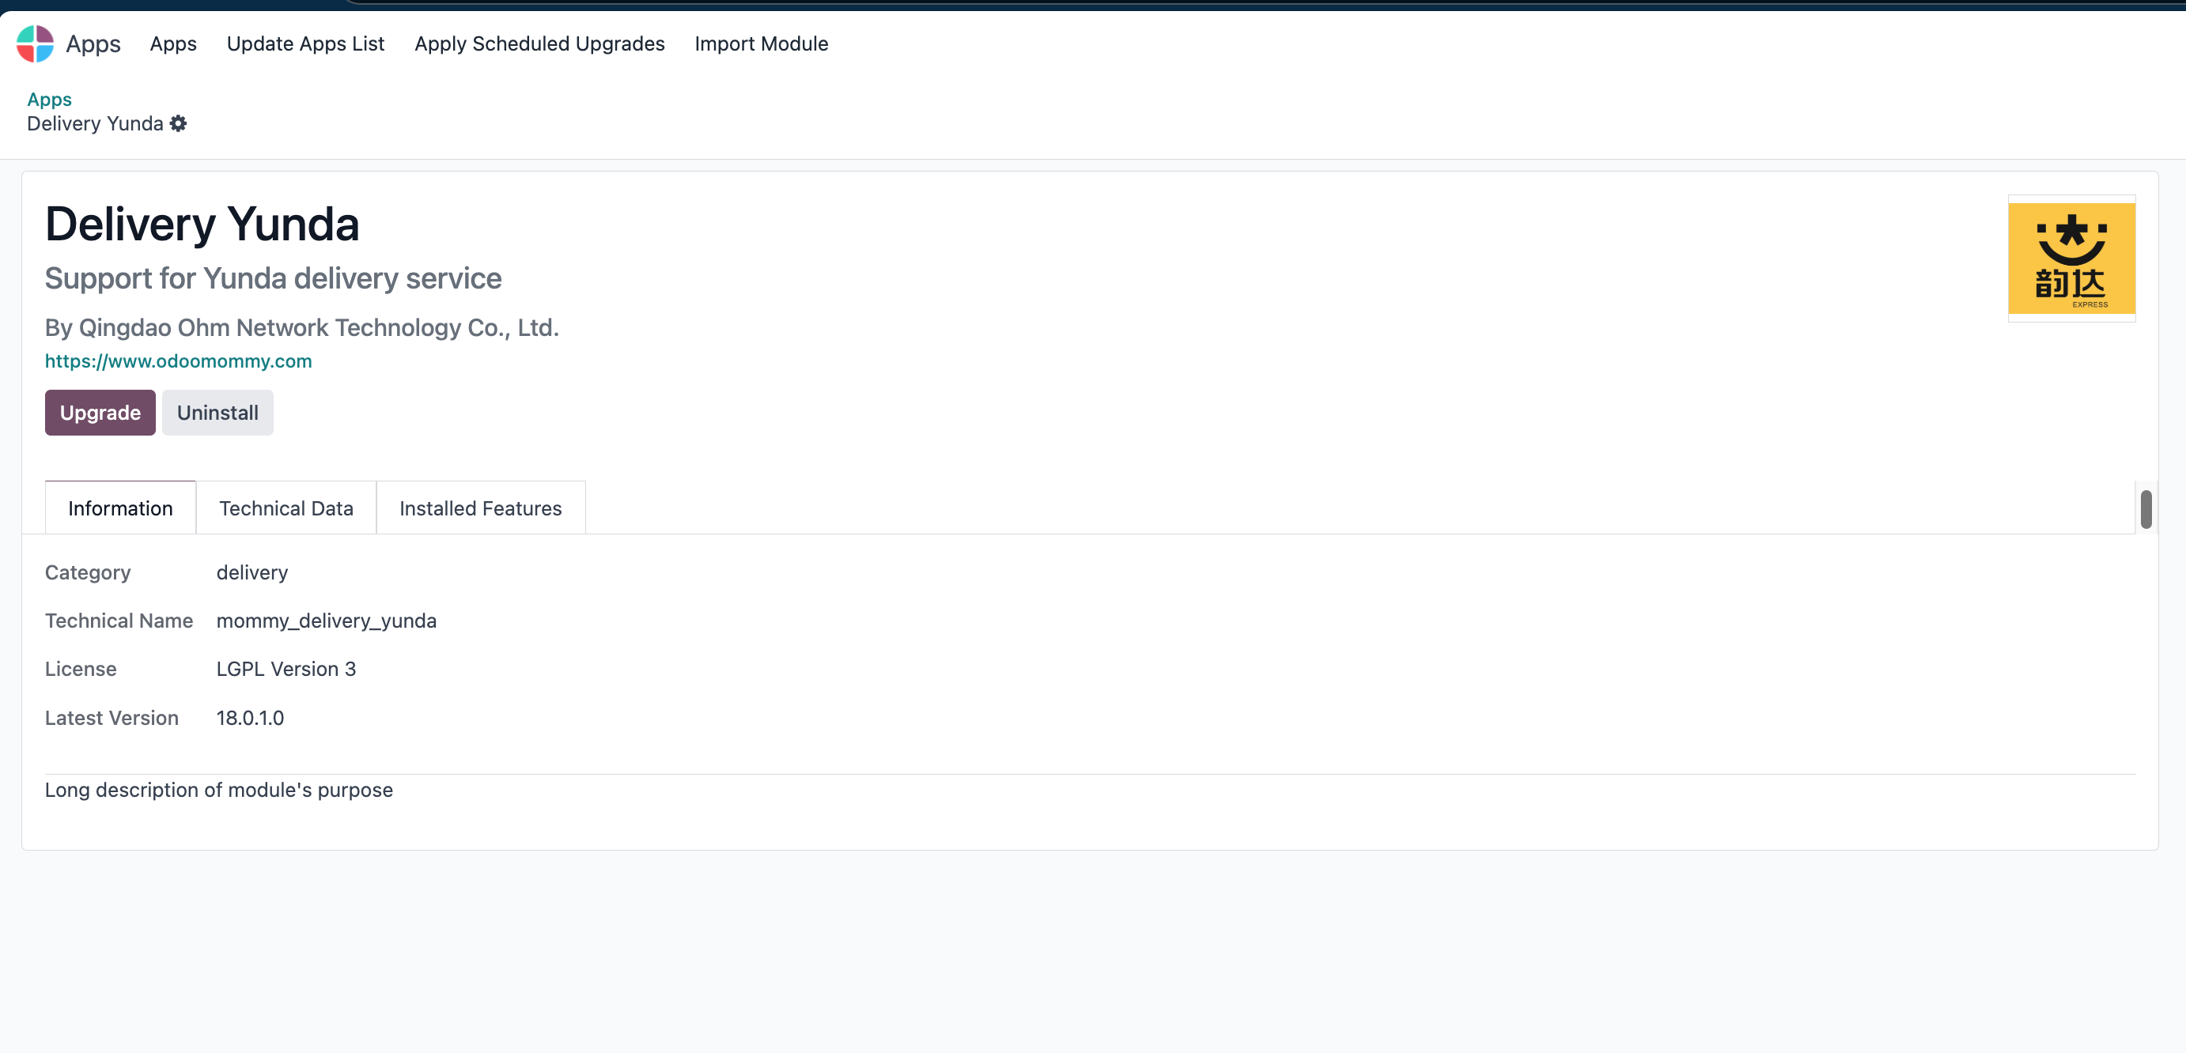Click the purple Upgrade button
This screenshot has width=2186, height=1053.
tap(100, 413)
